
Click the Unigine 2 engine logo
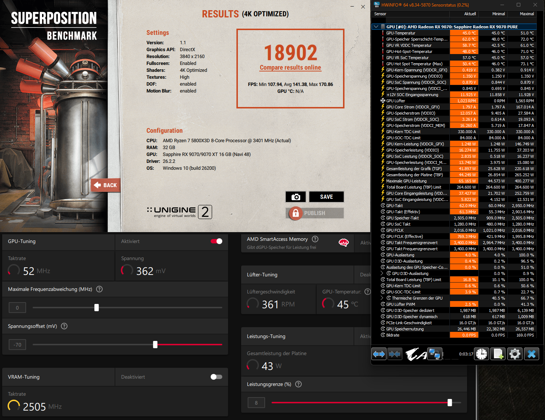[179, 212]
